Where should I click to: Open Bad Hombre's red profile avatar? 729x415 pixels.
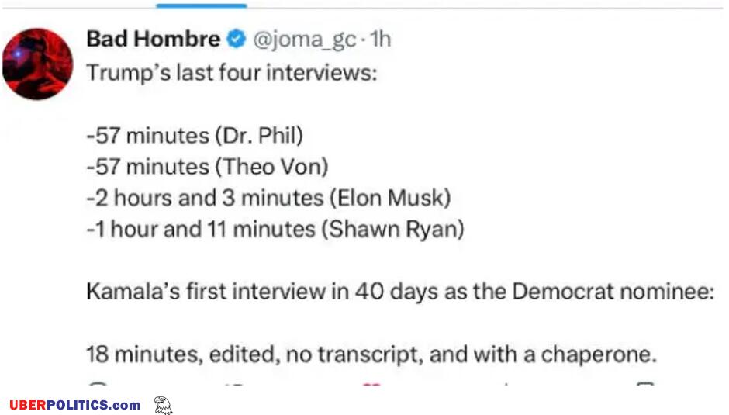point(37,64)
